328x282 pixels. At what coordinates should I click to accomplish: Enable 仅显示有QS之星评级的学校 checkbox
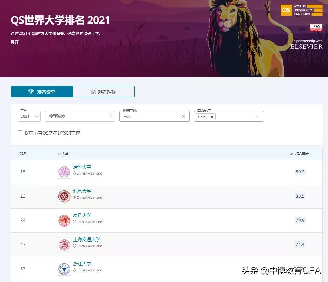(20, 133)
